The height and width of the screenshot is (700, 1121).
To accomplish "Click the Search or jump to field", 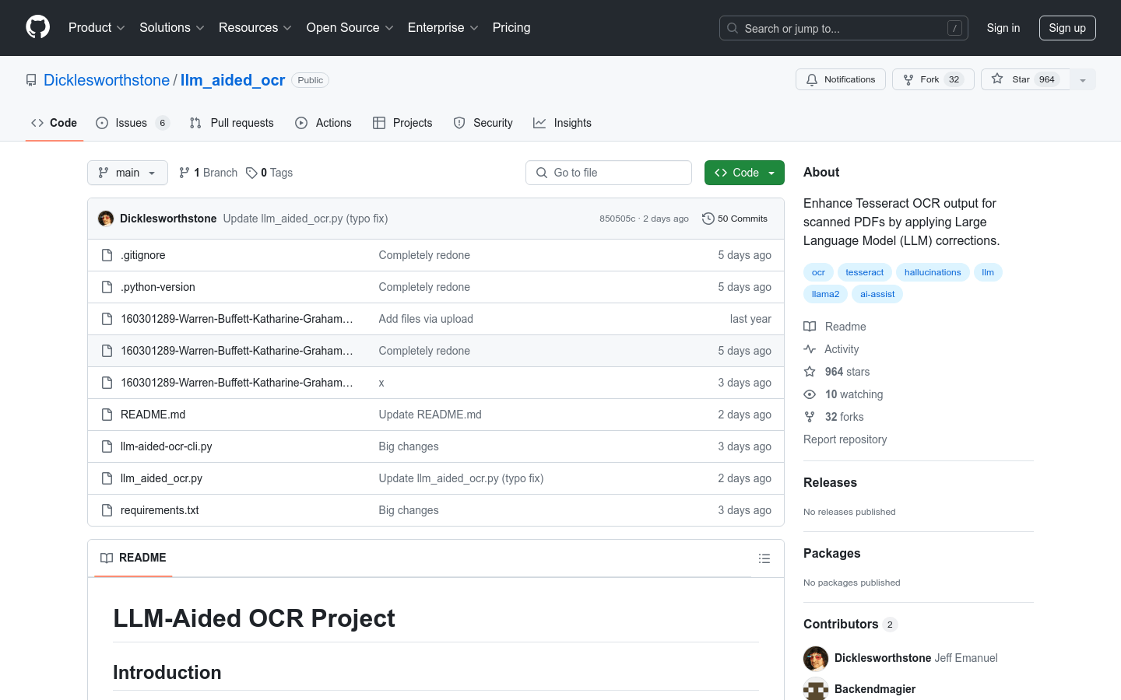I will click(x=844, y=28).
